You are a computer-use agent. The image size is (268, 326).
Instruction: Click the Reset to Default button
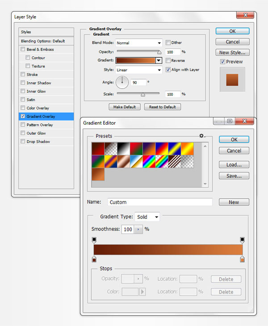click(x=163, y=107)
